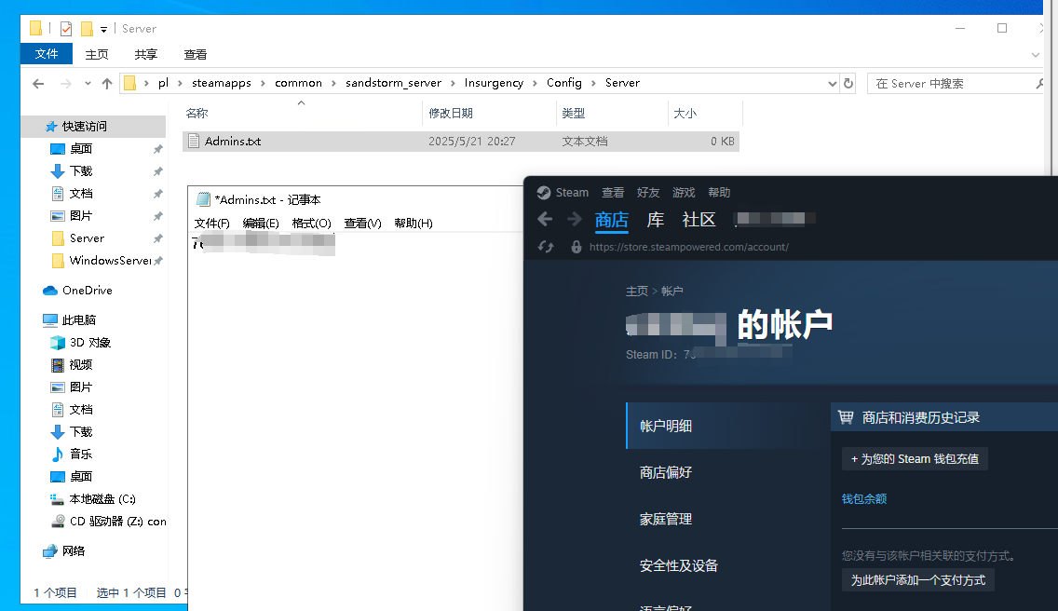Sort files by 修改日期 column header
This screenshot has height=611, width=1058.
pos(451,114)
